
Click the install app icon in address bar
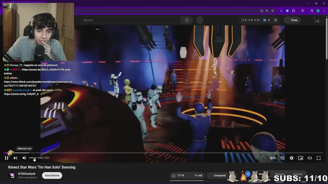pos(261,11)
